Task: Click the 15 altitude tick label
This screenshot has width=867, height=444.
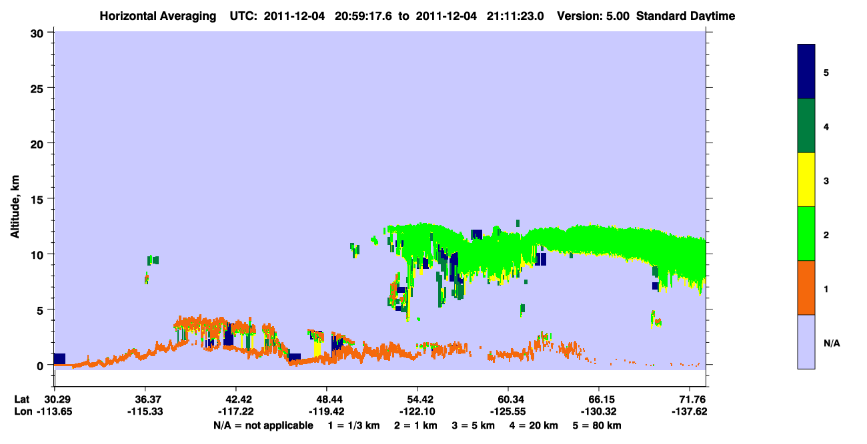Action: click(x=39, y=199)
